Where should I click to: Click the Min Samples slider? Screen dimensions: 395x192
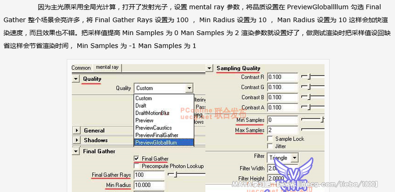[x=313, y=120]
